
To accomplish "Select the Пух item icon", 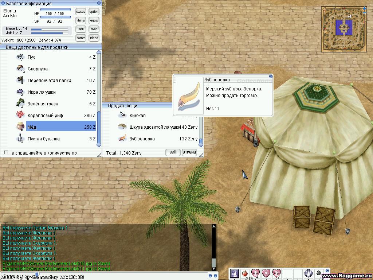I will point(20,57).
